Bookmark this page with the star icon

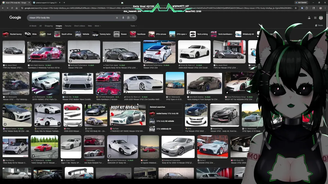(x=296, y=8)
